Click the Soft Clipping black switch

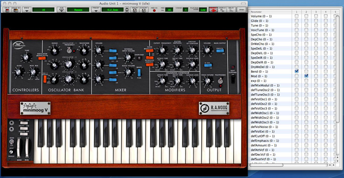tap(233, 79)
